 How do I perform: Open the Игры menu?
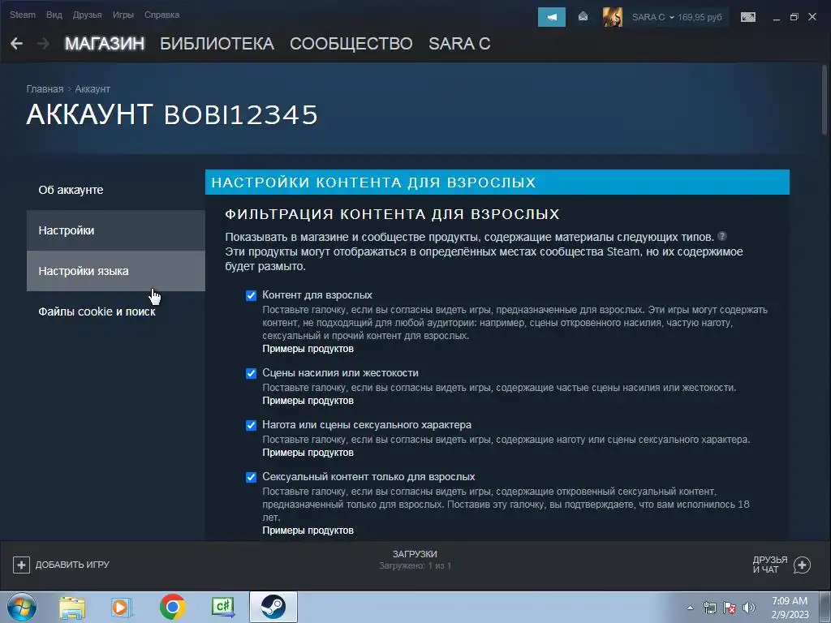point(123,15)
